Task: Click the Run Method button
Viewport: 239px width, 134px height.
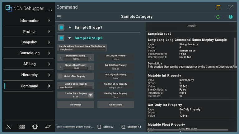Action: 76,105
